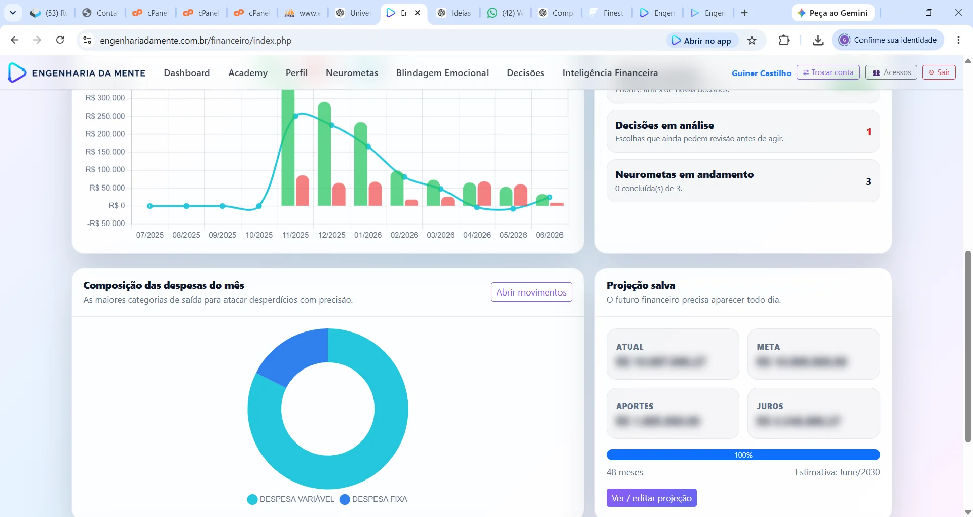Open the Dashboard menu item

(x=187, y=73)
